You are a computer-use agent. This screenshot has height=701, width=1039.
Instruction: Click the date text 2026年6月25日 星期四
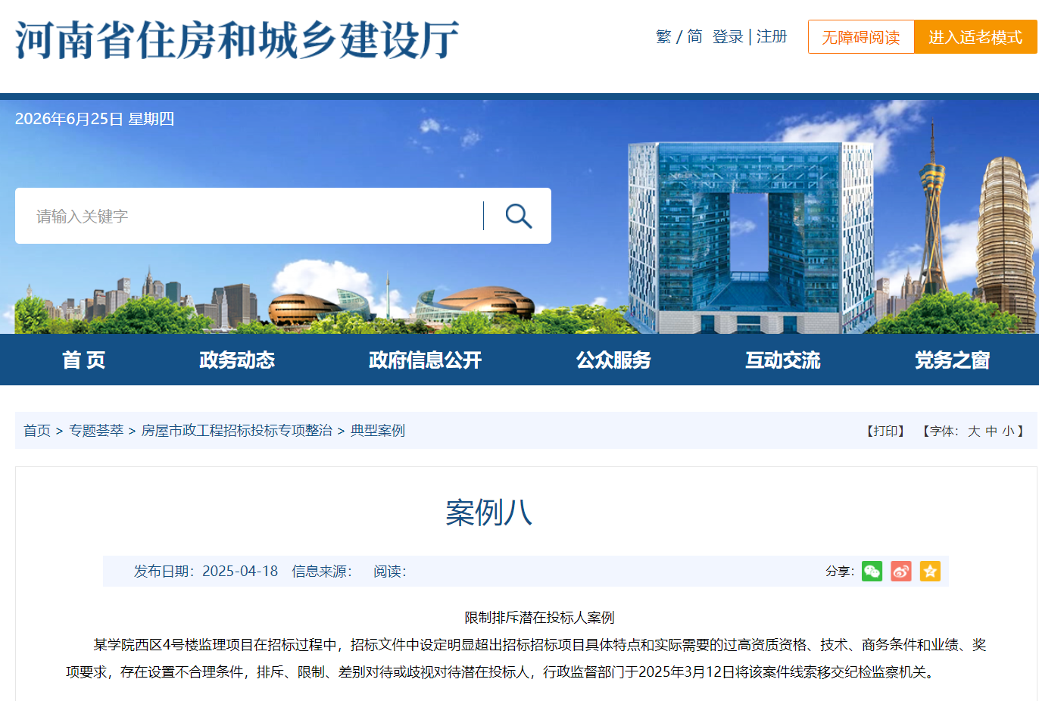95,119
